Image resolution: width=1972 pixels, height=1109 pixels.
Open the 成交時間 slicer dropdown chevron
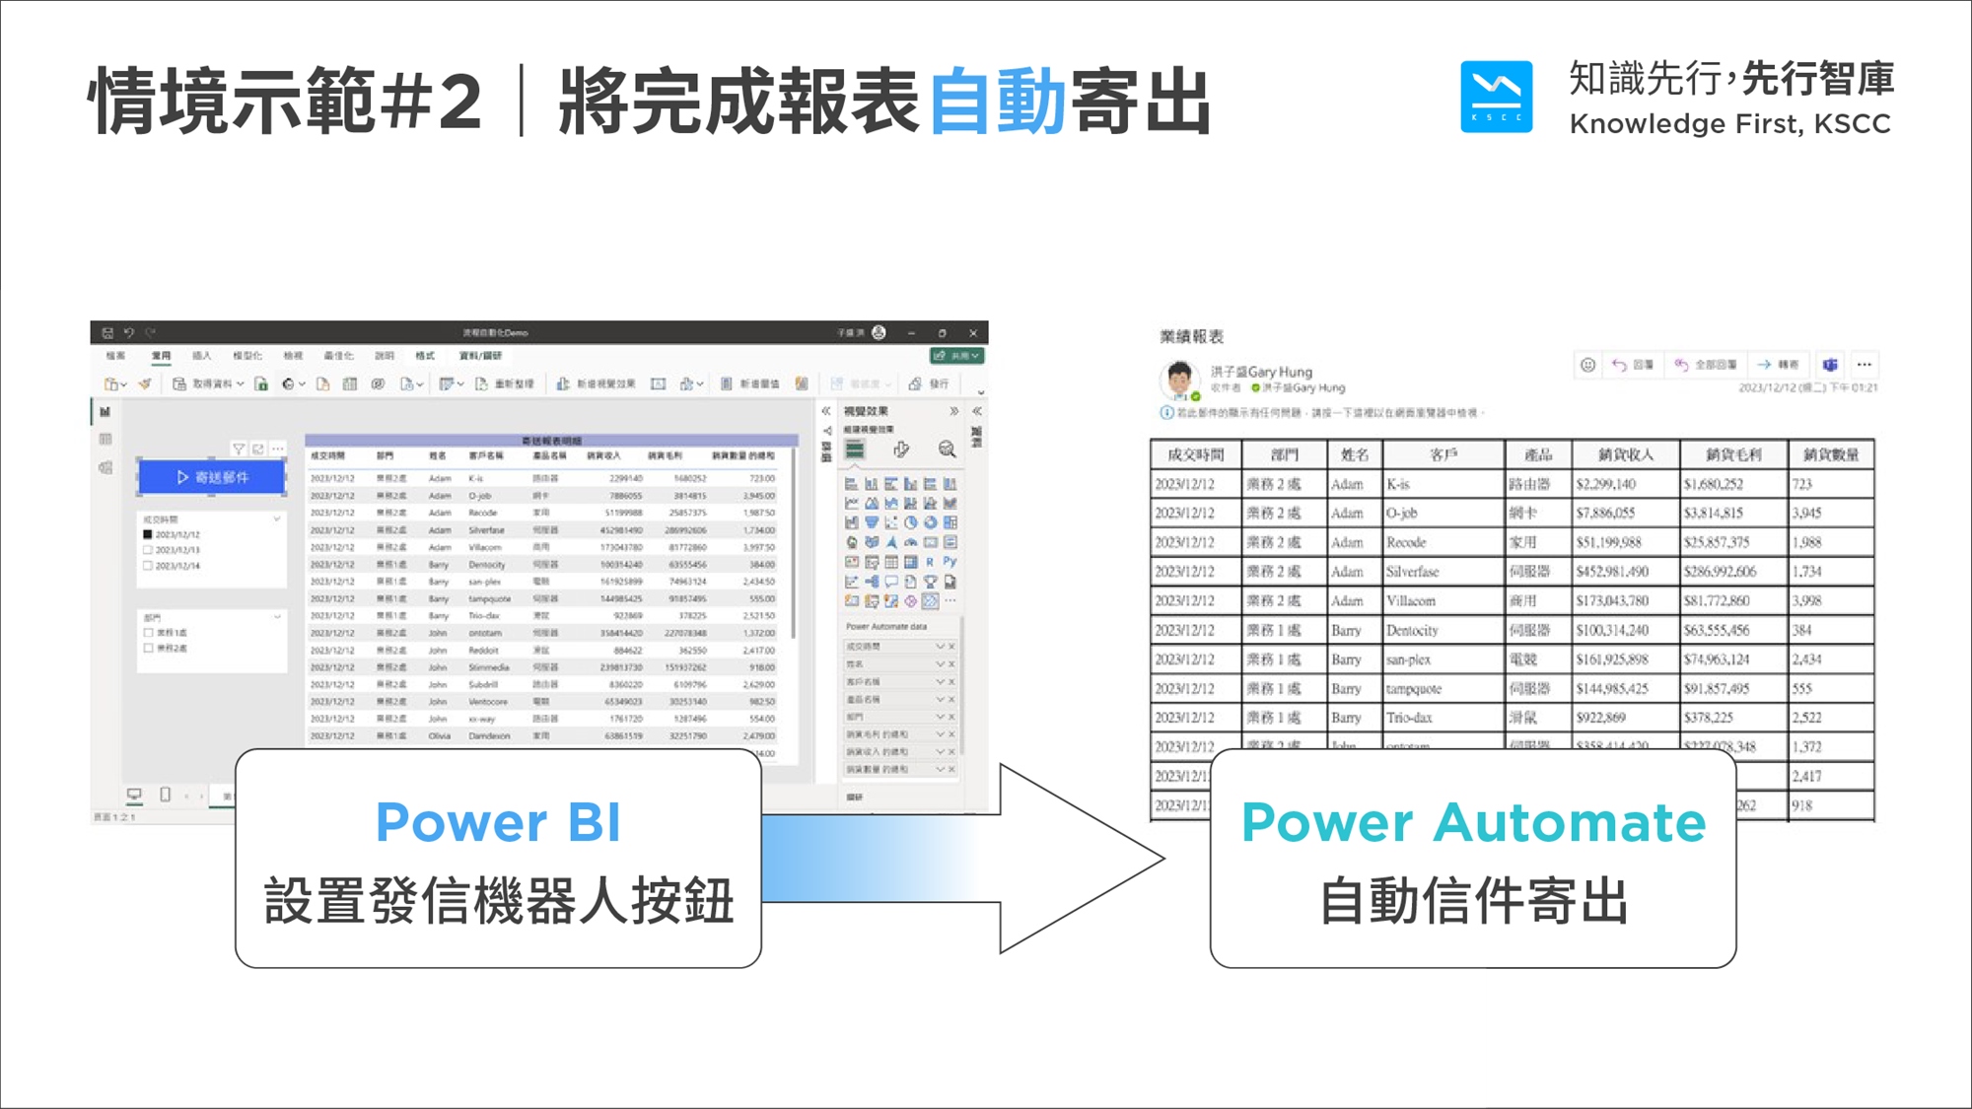pyautogui.click(x=277, y=519)
